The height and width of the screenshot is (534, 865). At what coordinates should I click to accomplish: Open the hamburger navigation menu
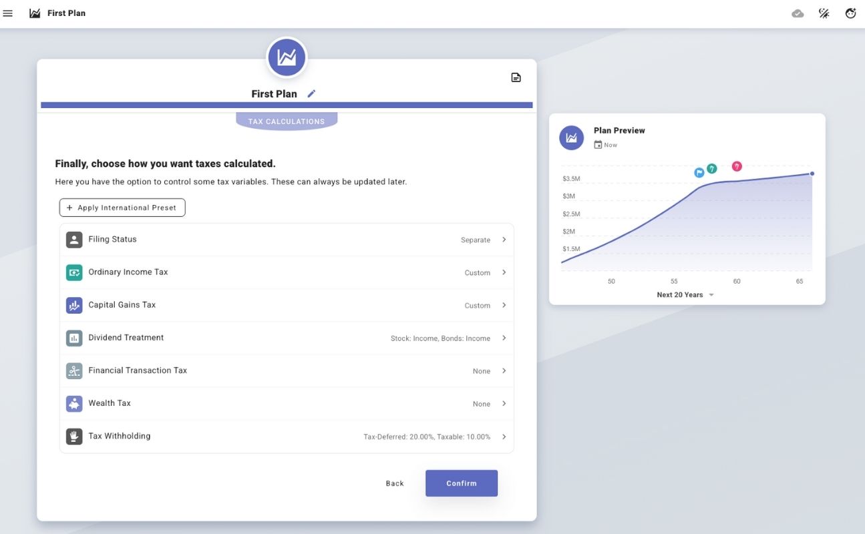(x=8, y=13)
